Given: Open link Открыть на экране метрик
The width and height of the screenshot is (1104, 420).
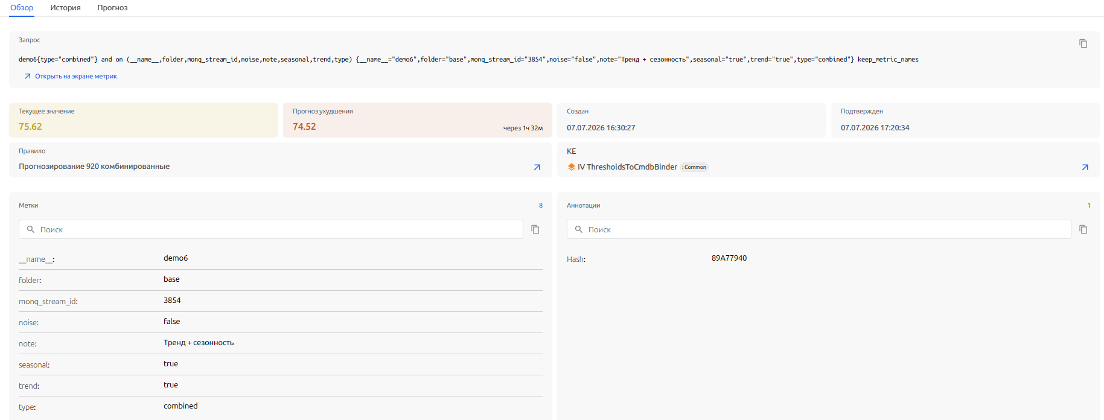Looking at the screenshot, I should (75, 77).
